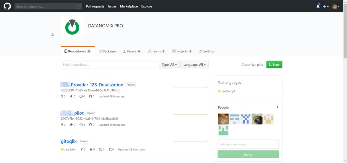Click Updated 23 hours ago text

[132, 150]
